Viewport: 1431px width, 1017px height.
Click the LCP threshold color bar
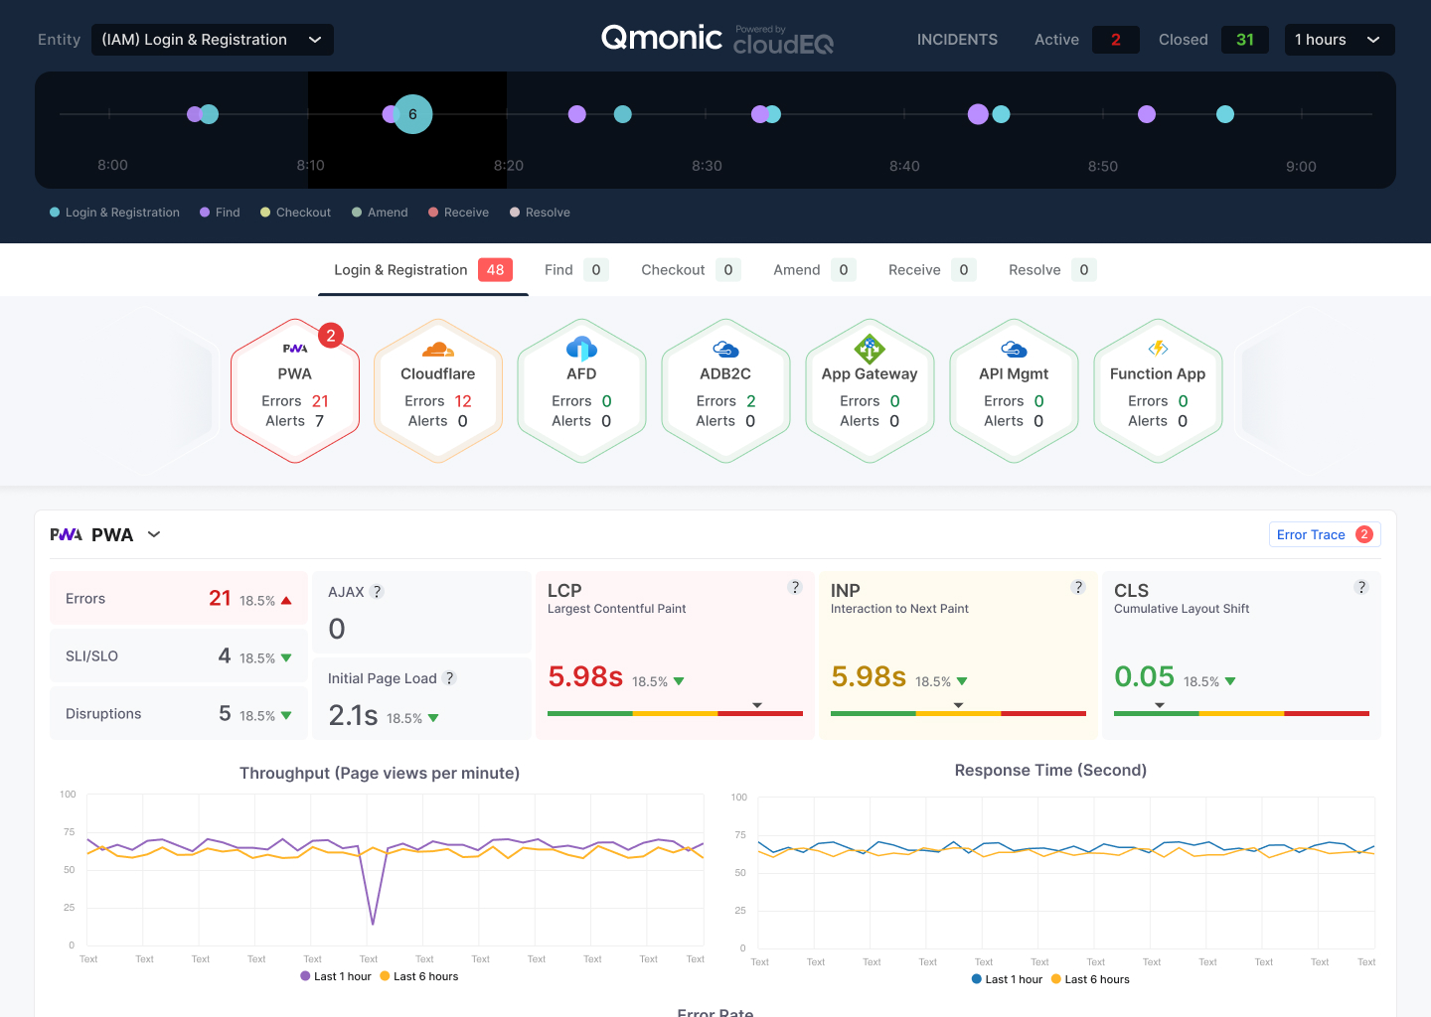pos(675,713)
